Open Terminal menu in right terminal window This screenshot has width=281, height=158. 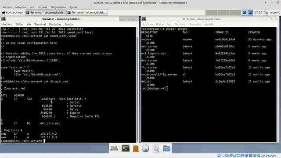click(x=180, y=25)
